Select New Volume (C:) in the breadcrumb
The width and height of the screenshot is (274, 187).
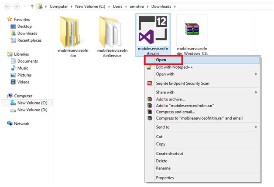click(x=90, y=7)
